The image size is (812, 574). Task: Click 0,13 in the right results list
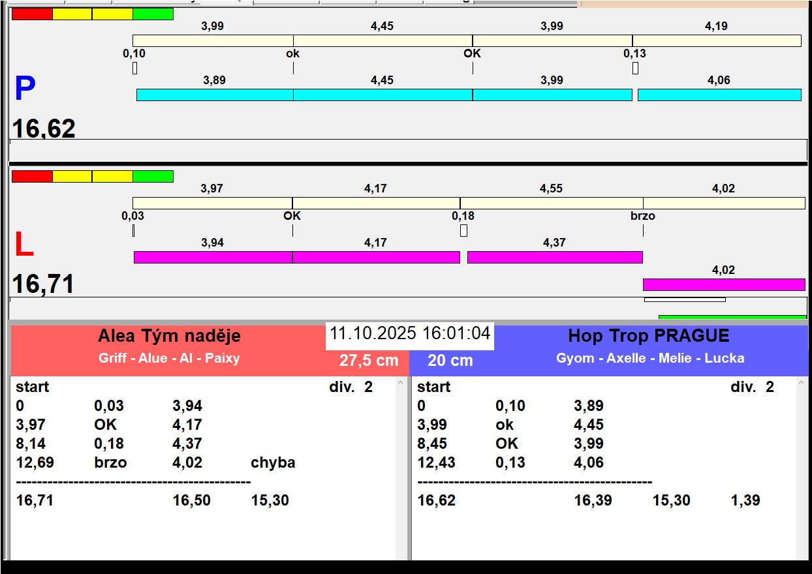(510, 463)
